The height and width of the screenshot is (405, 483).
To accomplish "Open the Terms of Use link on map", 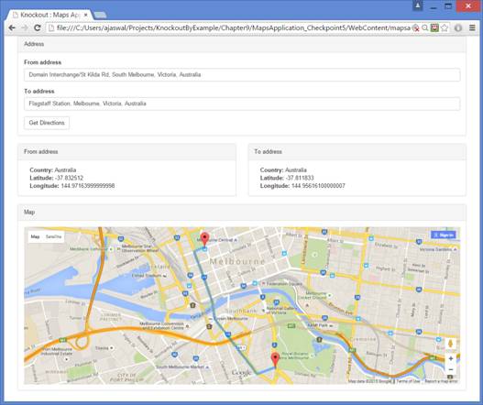I will point(408,381).
